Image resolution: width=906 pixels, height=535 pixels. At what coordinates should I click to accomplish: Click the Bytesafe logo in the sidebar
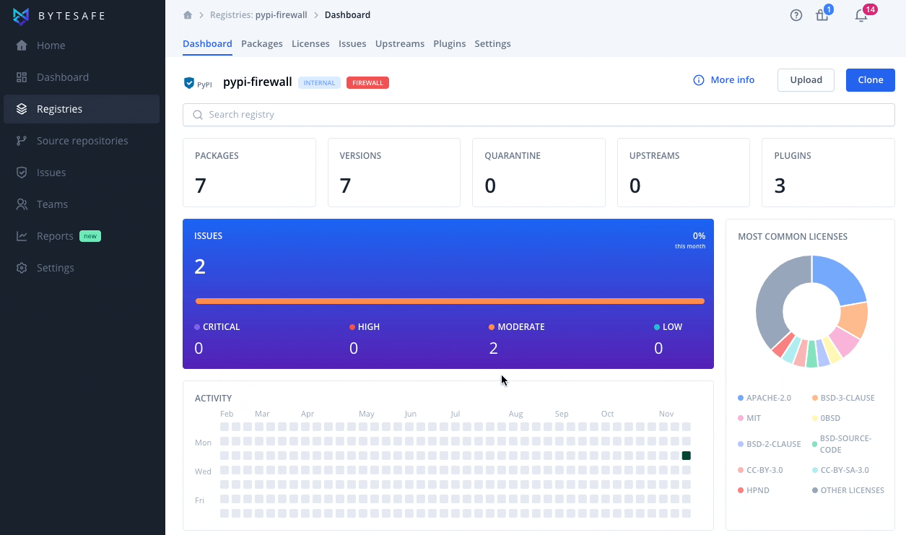(x=59, y=16)
